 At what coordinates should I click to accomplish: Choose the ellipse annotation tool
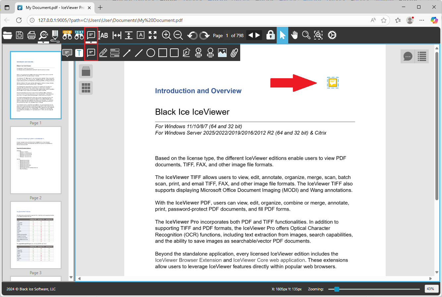151,53
